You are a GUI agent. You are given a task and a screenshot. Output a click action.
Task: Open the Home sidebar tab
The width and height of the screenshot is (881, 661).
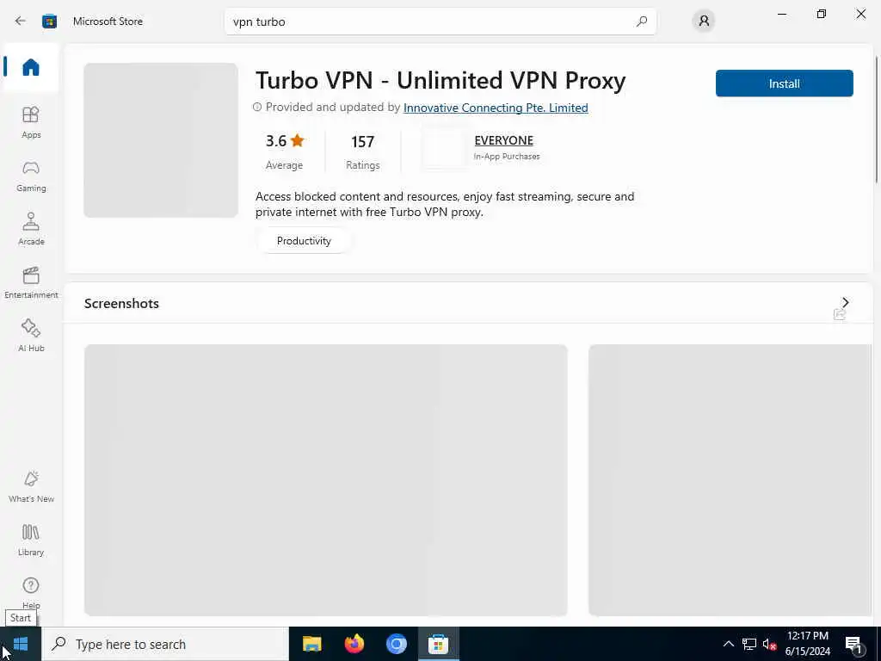31,67
